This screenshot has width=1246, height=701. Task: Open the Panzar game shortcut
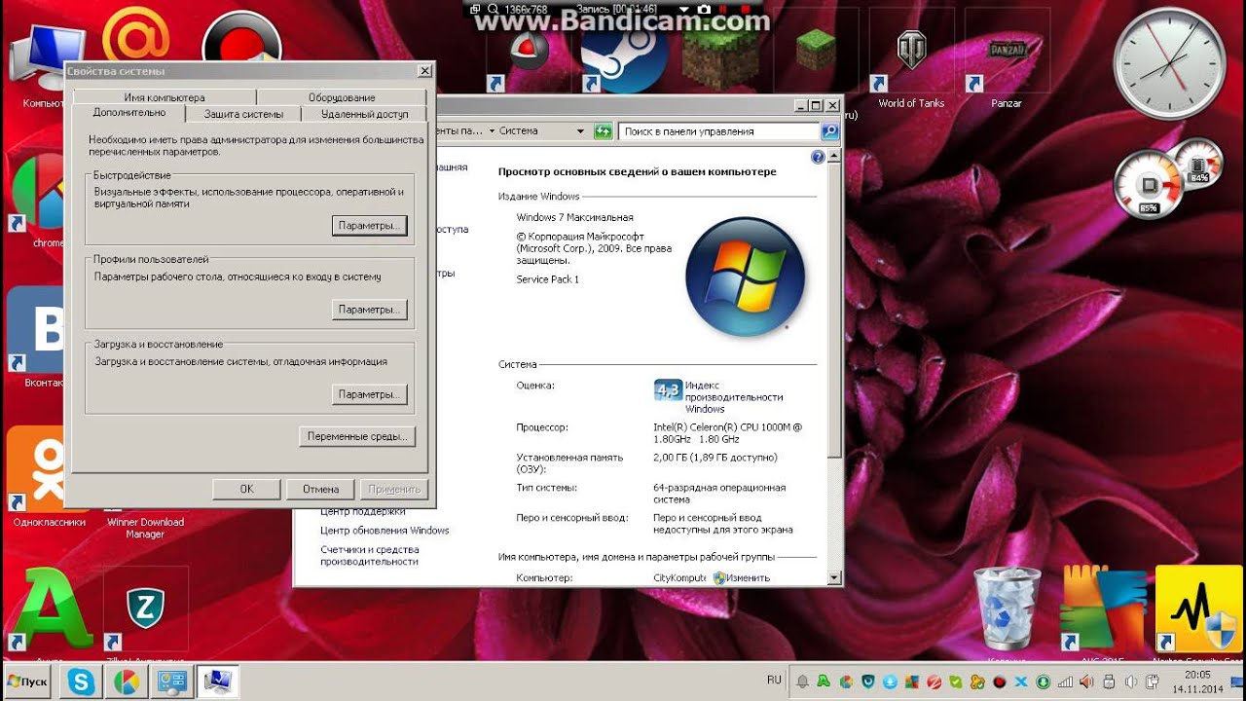[1007, 60]
